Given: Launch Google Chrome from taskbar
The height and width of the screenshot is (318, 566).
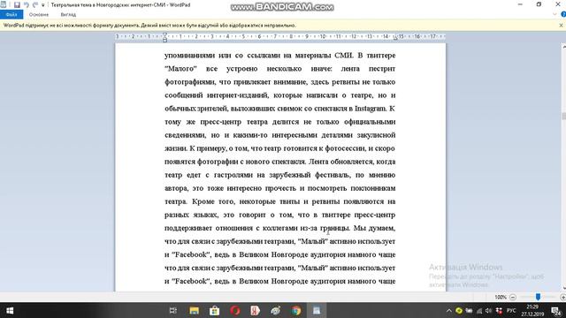Looking at the screenshot, I should pyautogui.click(x=296, y=310).
